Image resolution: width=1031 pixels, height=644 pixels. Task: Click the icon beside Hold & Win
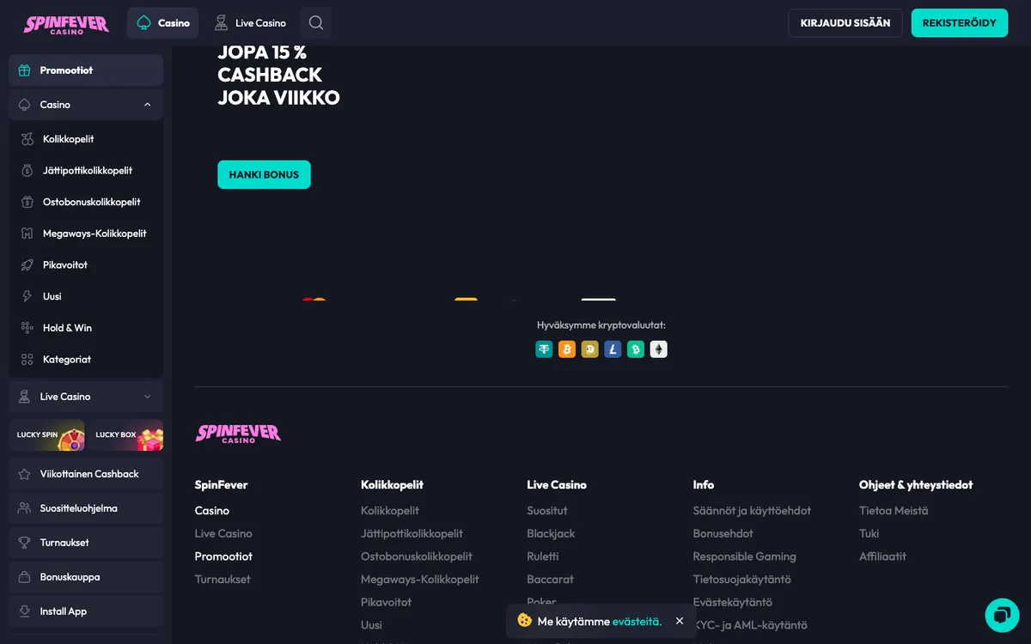(x=27, y=328)
